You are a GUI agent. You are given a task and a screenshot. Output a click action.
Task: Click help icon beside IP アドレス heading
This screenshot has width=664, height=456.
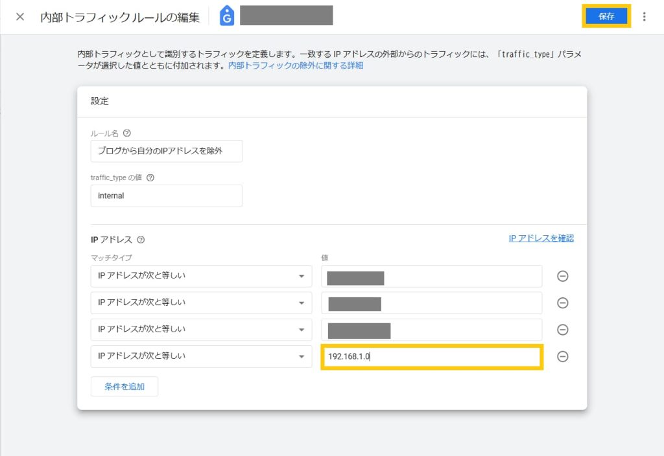click(x=141, y=240)
